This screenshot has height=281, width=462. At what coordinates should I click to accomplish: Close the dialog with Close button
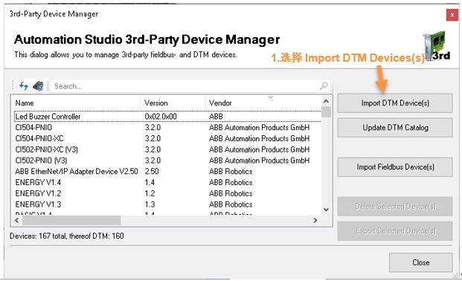click(x=420, y=262)
